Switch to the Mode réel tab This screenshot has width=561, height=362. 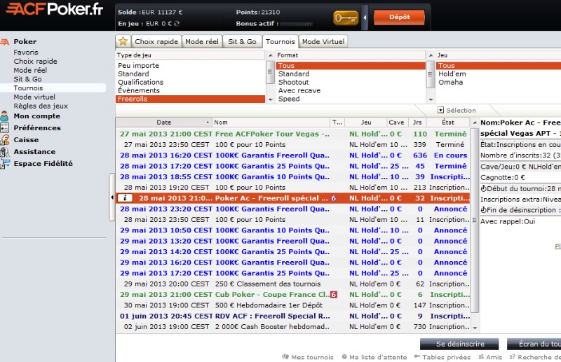coord(202,41)
